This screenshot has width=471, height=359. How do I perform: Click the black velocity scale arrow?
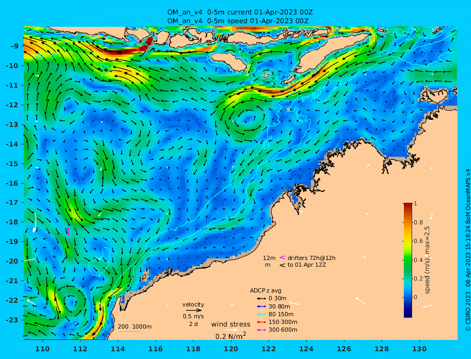(x=194, y=311)
